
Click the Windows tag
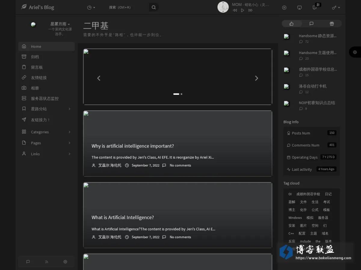[295, 218]
